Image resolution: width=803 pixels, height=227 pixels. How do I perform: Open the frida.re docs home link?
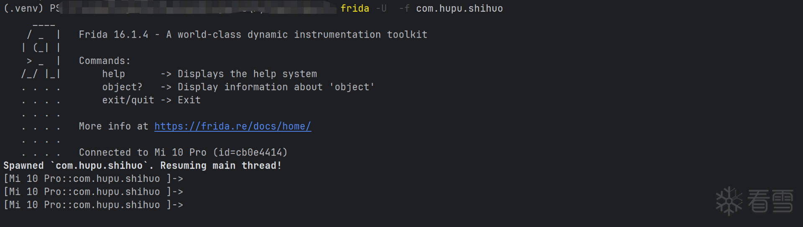(x=233, y=126)
